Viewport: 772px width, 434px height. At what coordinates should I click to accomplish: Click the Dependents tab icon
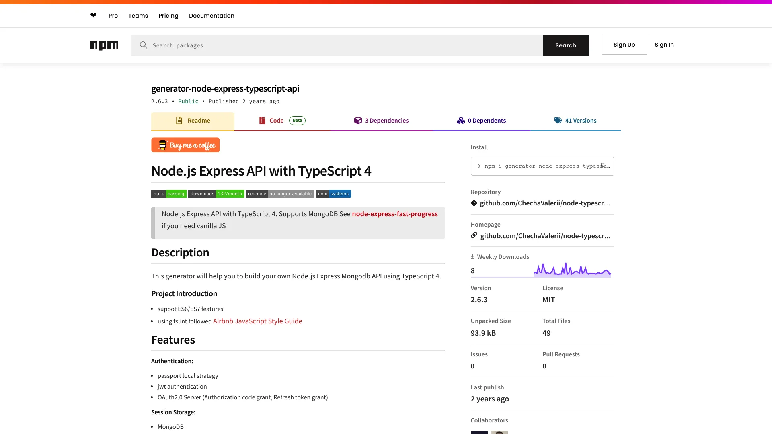(461, 120)
